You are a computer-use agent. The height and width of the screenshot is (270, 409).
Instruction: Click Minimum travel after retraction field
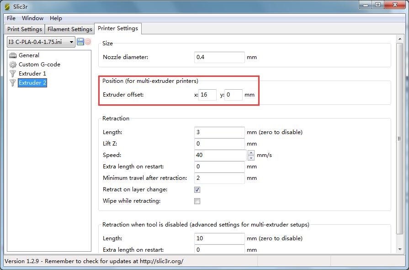coord(219,178)
